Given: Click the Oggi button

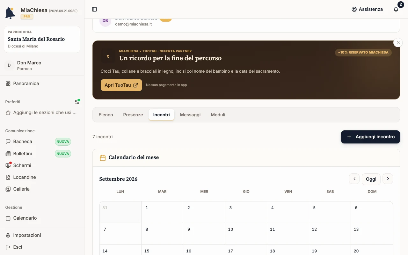Looking at the screenshot, I should coord(371,179).
